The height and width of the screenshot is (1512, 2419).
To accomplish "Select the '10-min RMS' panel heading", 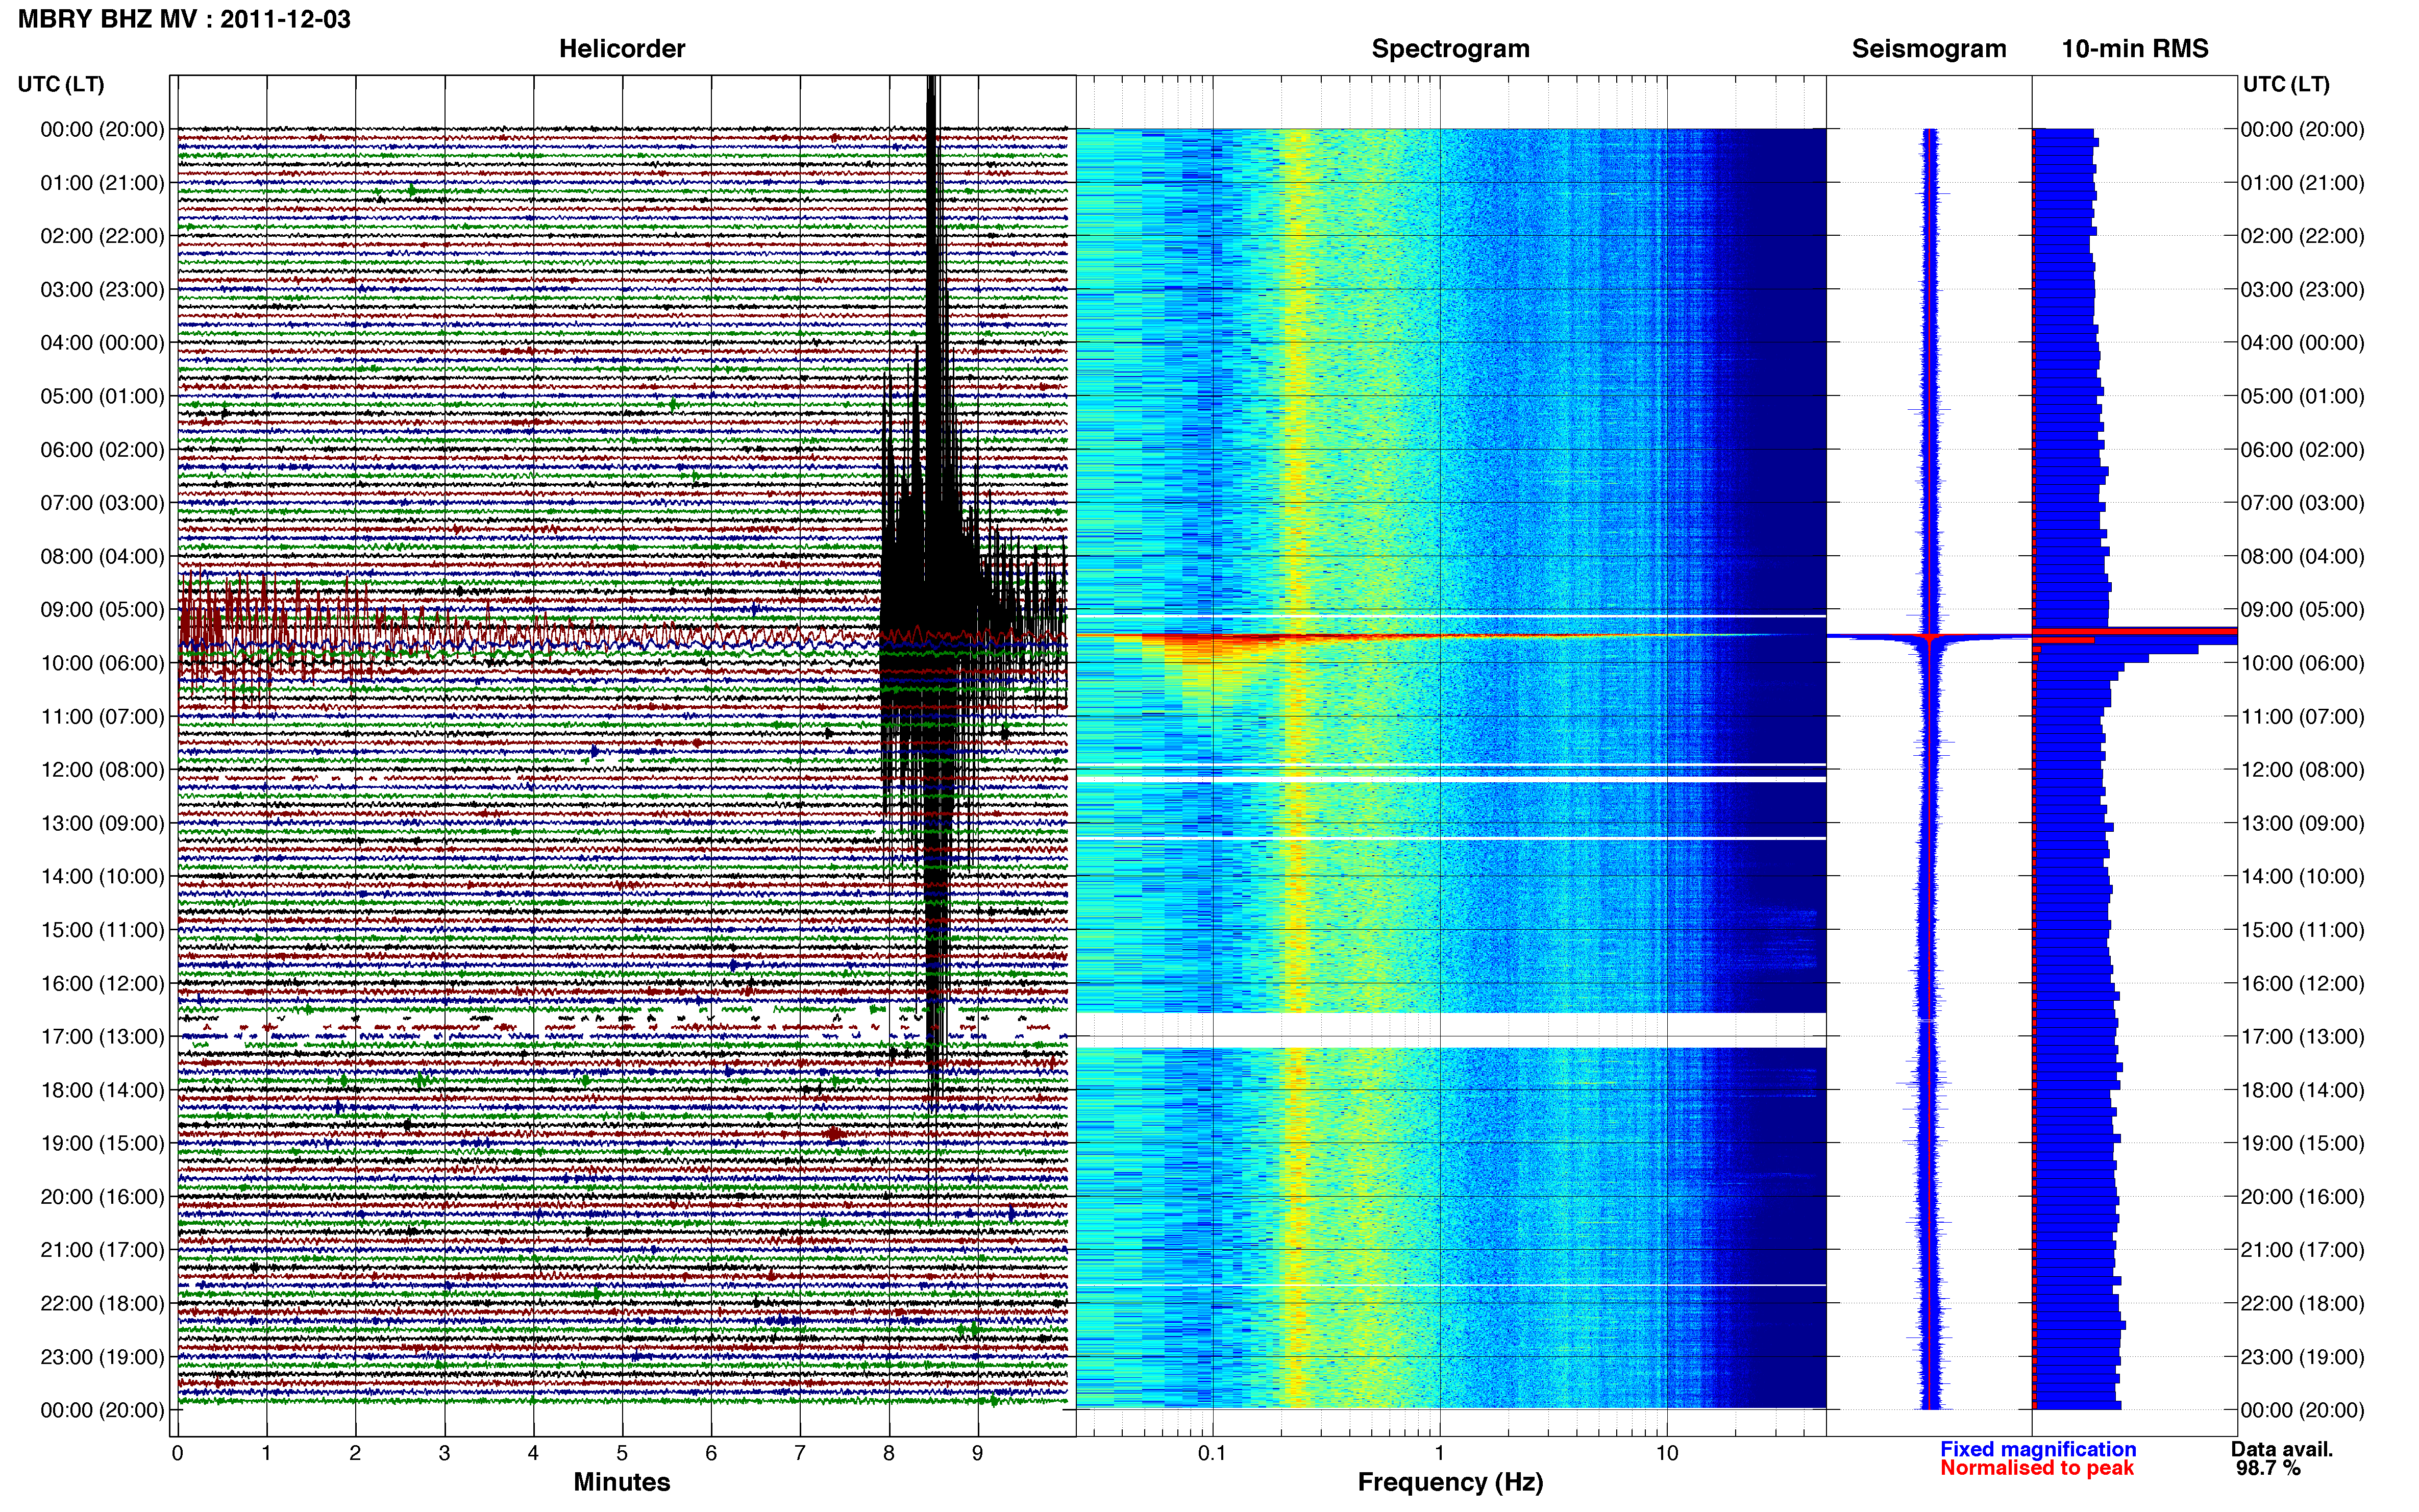I will (x=2135, y=49).
